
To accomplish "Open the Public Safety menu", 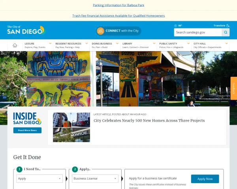I will point(174,45).
